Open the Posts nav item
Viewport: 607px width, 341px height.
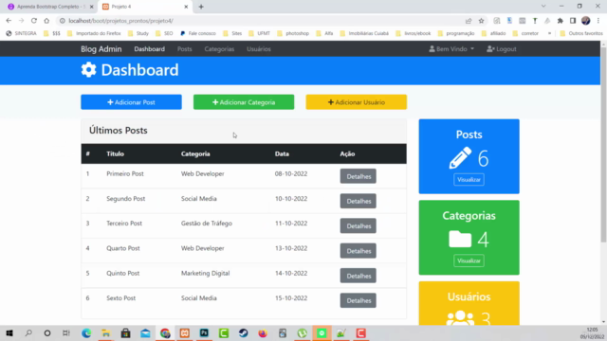pos(185,49)
